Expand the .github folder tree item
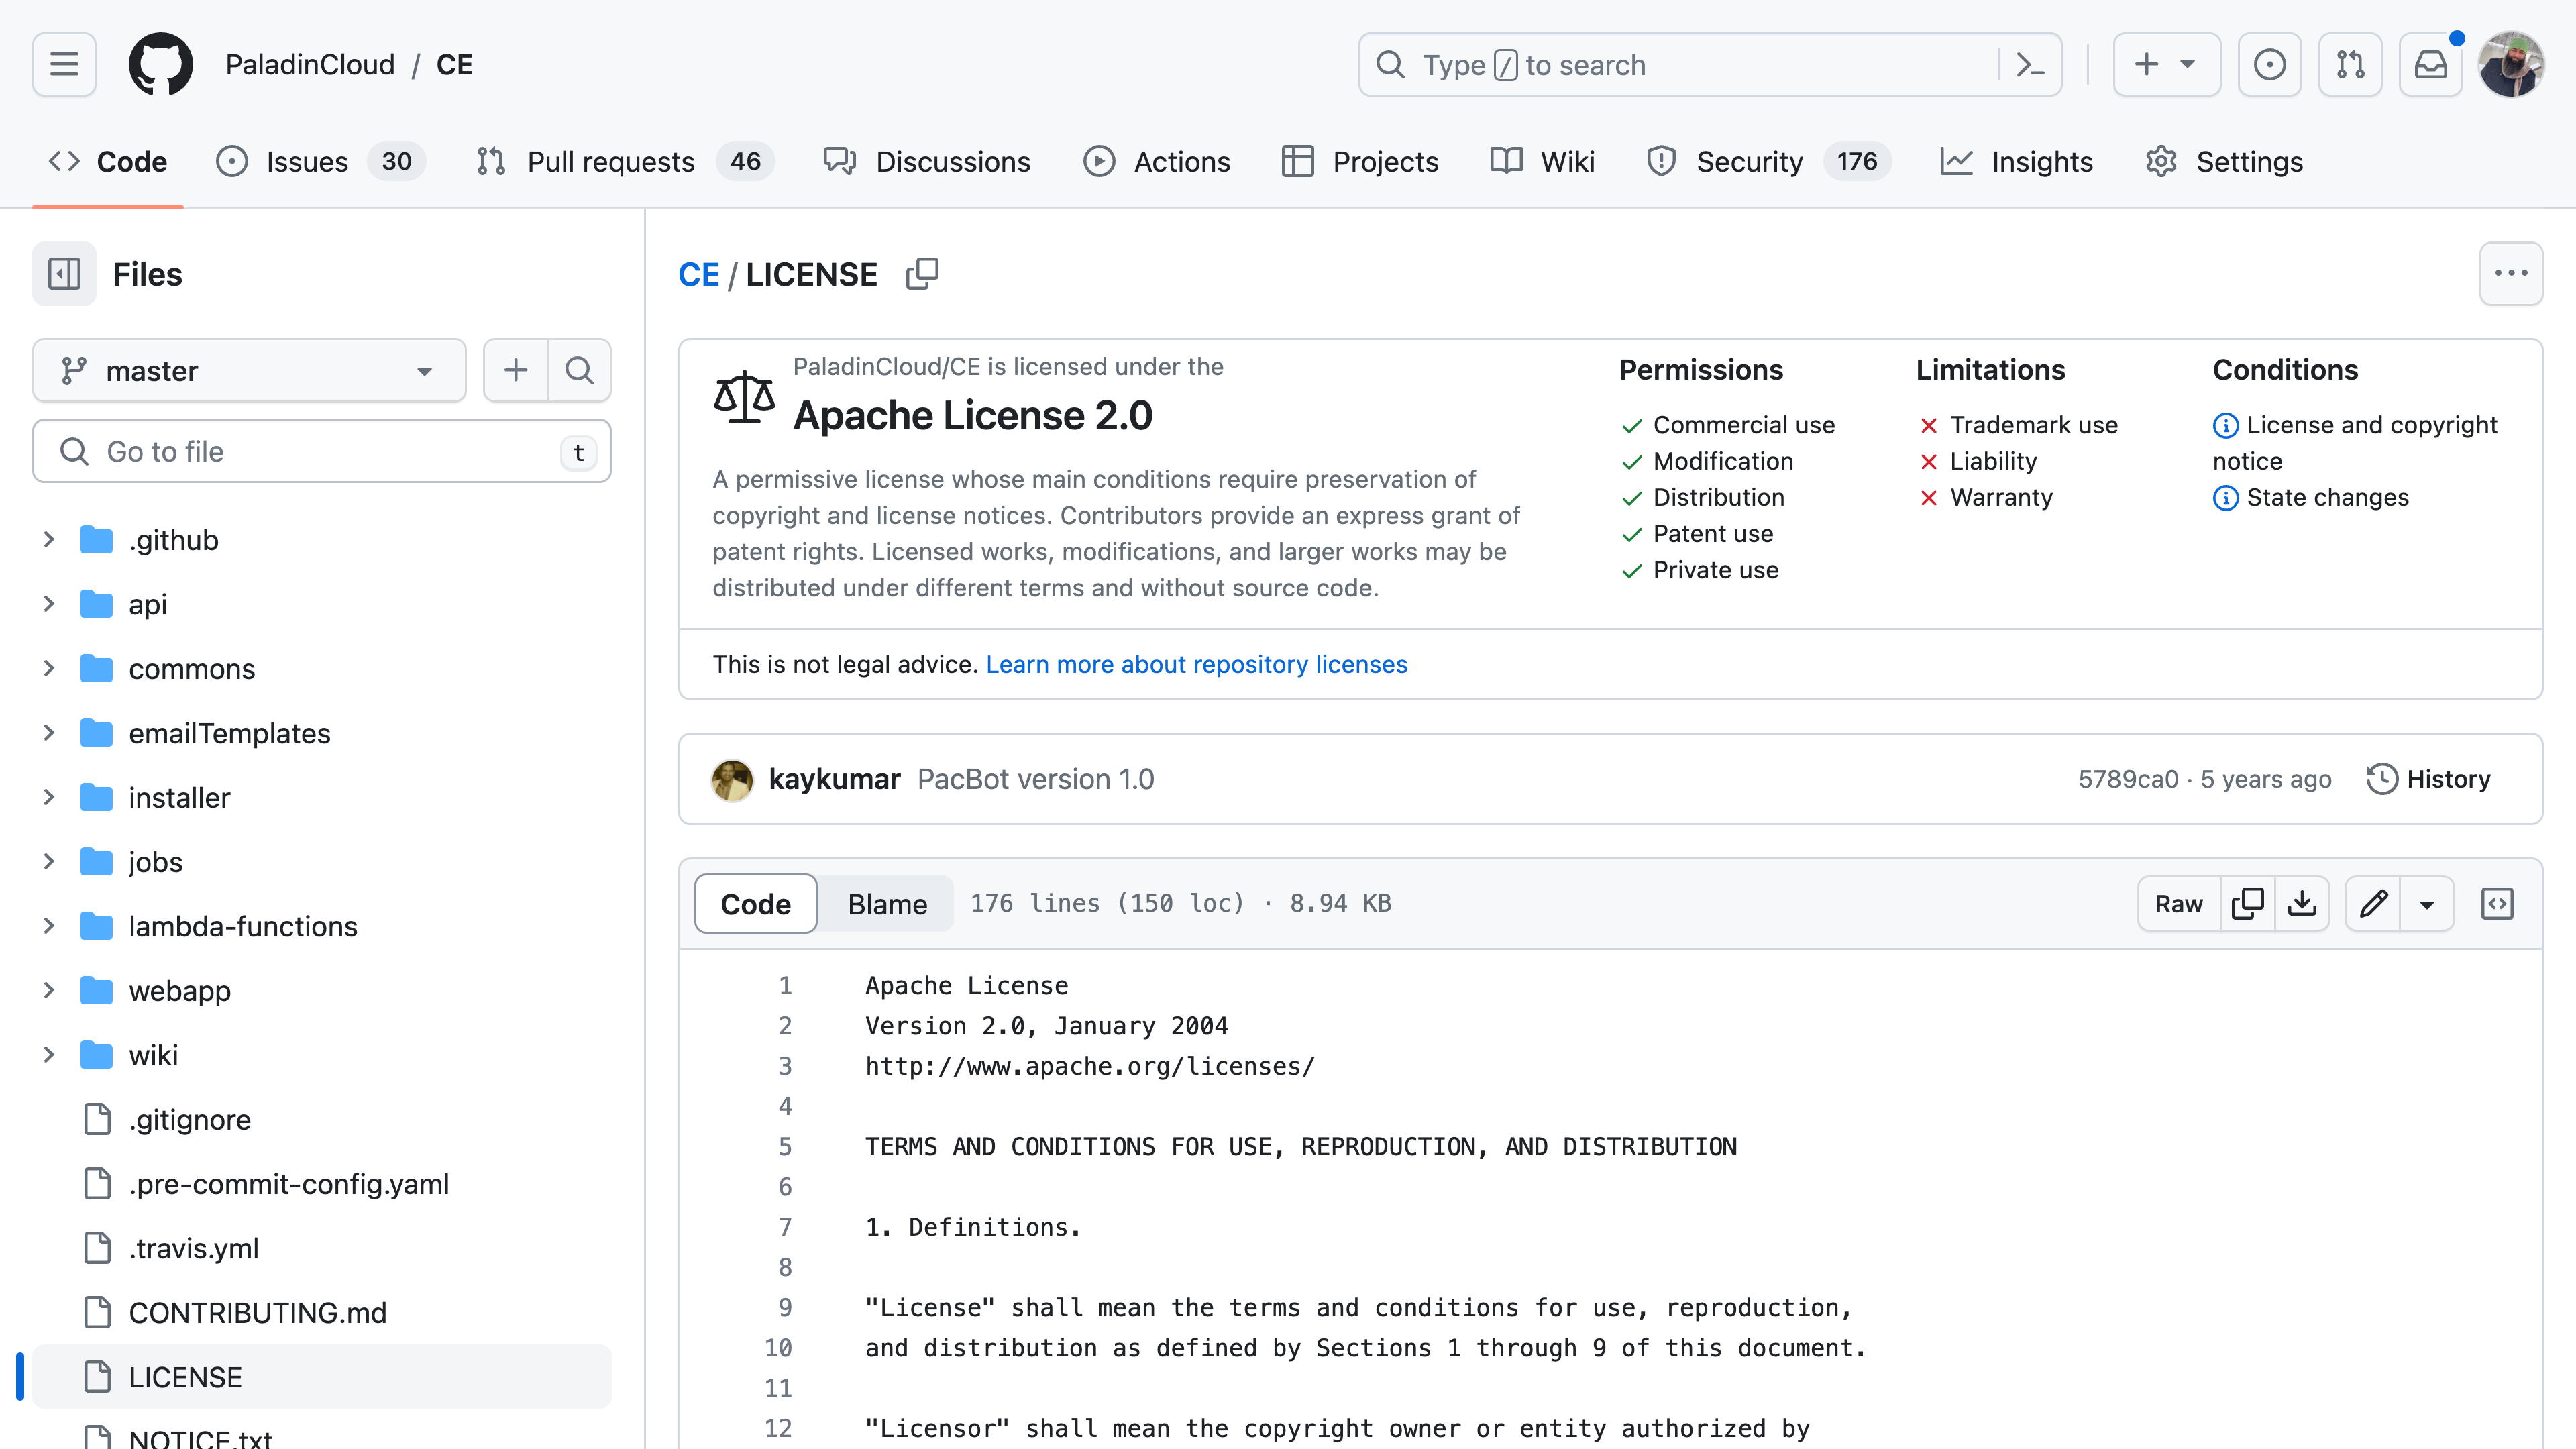2576x1449 pixels. click(x=46, y=539)
